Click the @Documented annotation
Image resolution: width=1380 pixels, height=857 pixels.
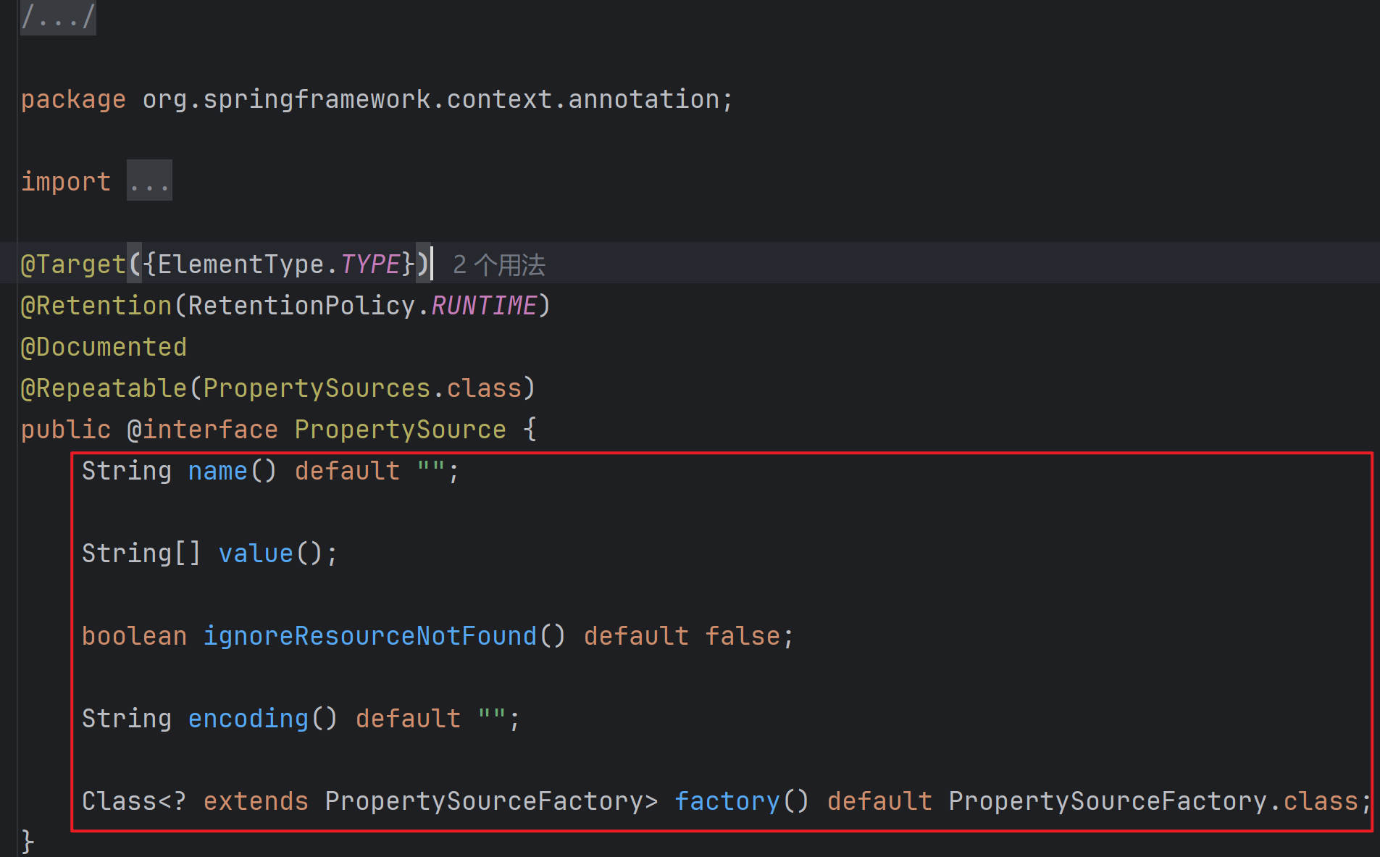[x=104, y=347]
